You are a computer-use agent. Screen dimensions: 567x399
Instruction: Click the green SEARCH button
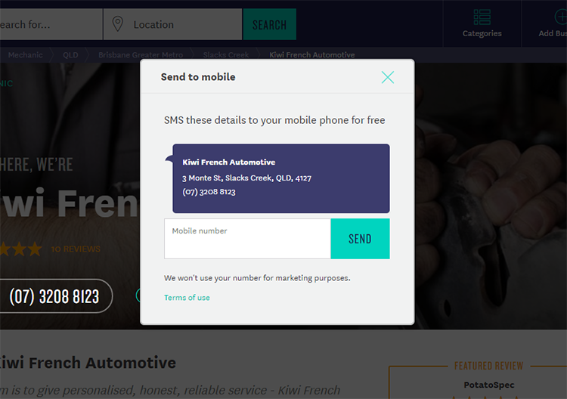[x=270, y=24]
